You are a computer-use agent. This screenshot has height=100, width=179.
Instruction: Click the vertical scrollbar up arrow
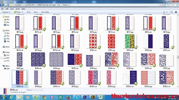(178, 15)
